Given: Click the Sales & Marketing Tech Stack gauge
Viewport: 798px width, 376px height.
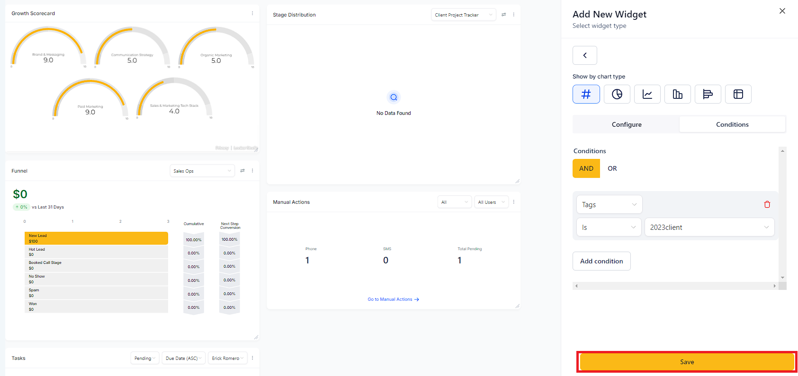Looking at the screenshot, I should point(174,98).
